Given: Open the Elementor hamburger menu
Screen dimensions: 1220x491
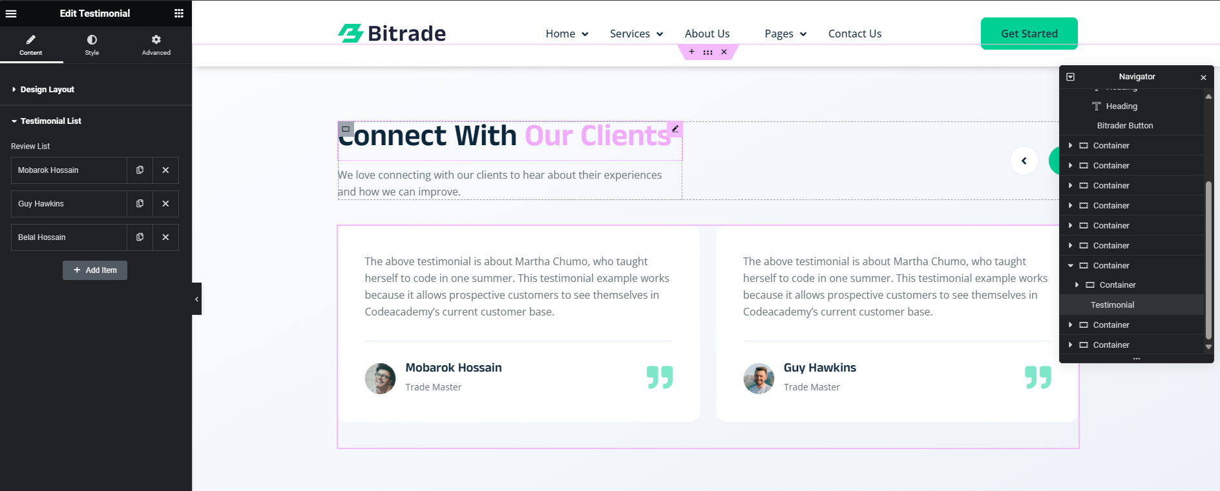Looking at the screenshot, I should pos(11,14).
